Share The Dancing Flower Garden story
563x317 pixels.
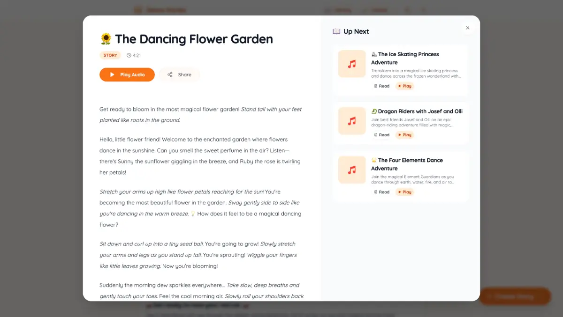(179, 74)
